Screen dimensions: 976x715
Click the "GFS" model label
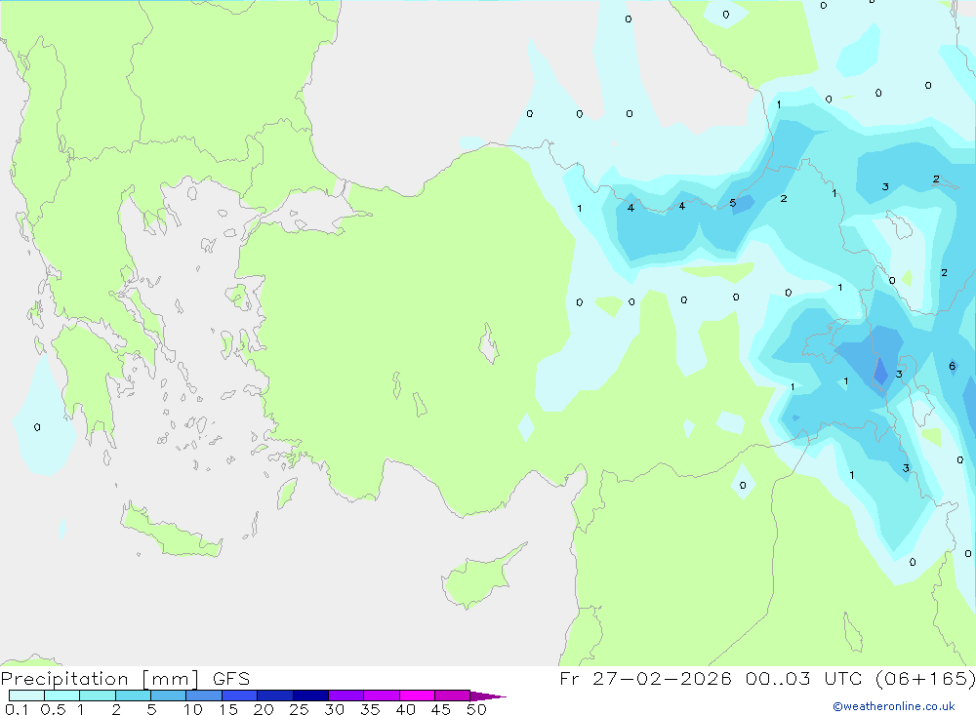231,679
